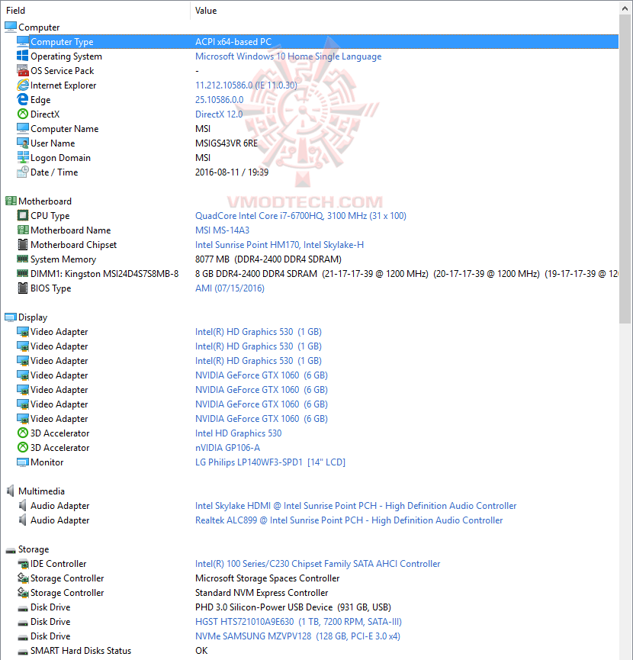
Task: Click the Display section icon
Action: [x=11, y=317]
